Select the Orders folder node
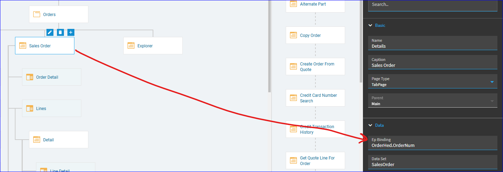503x172 pixels. click(x=59, y=14)
